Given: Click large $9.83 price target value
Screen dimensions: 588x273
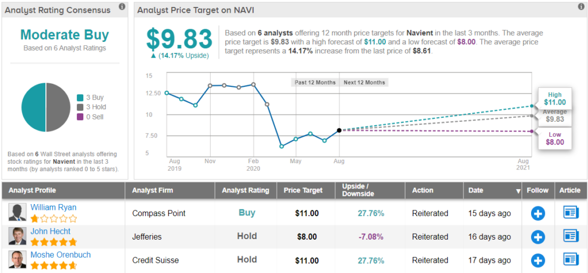Looking at the screenshot, I should coord(179,39).
